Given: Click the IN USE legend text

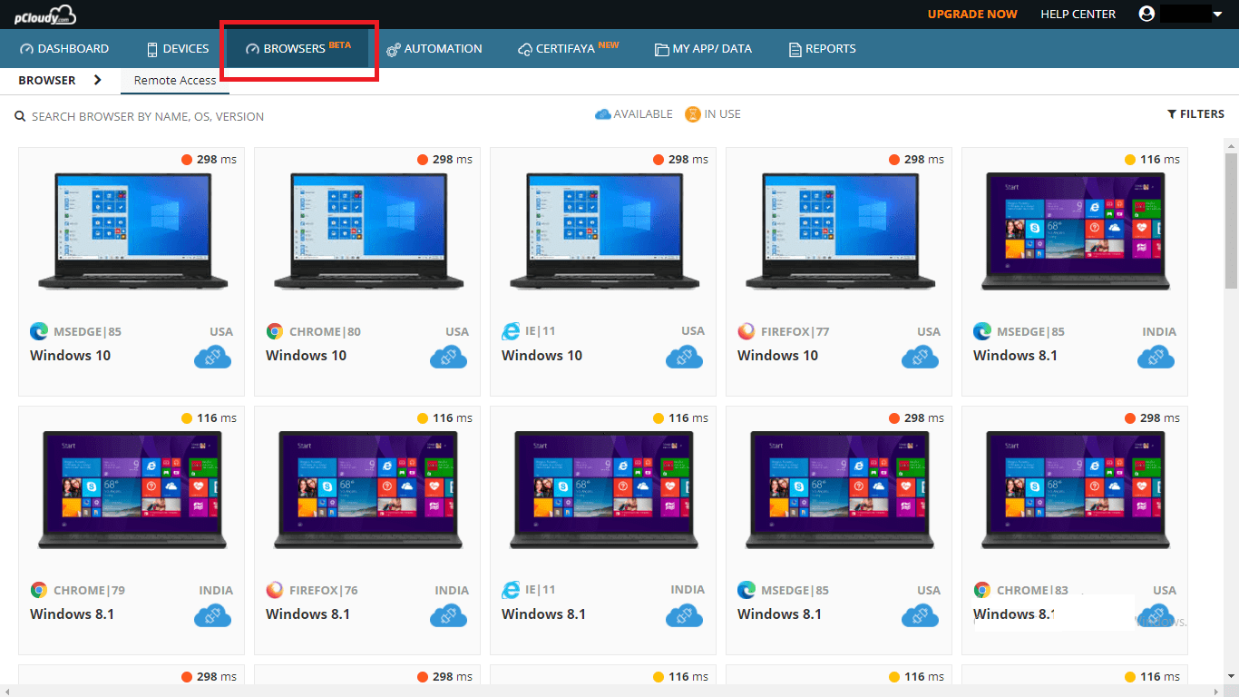Looking at the screenshot, I should tap(723, 114).
